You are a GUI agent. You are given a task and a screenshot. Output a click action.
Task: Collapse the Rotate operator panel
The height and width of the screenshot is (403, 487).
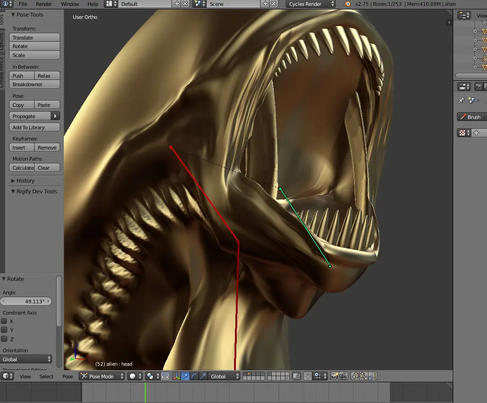(4, 279)
